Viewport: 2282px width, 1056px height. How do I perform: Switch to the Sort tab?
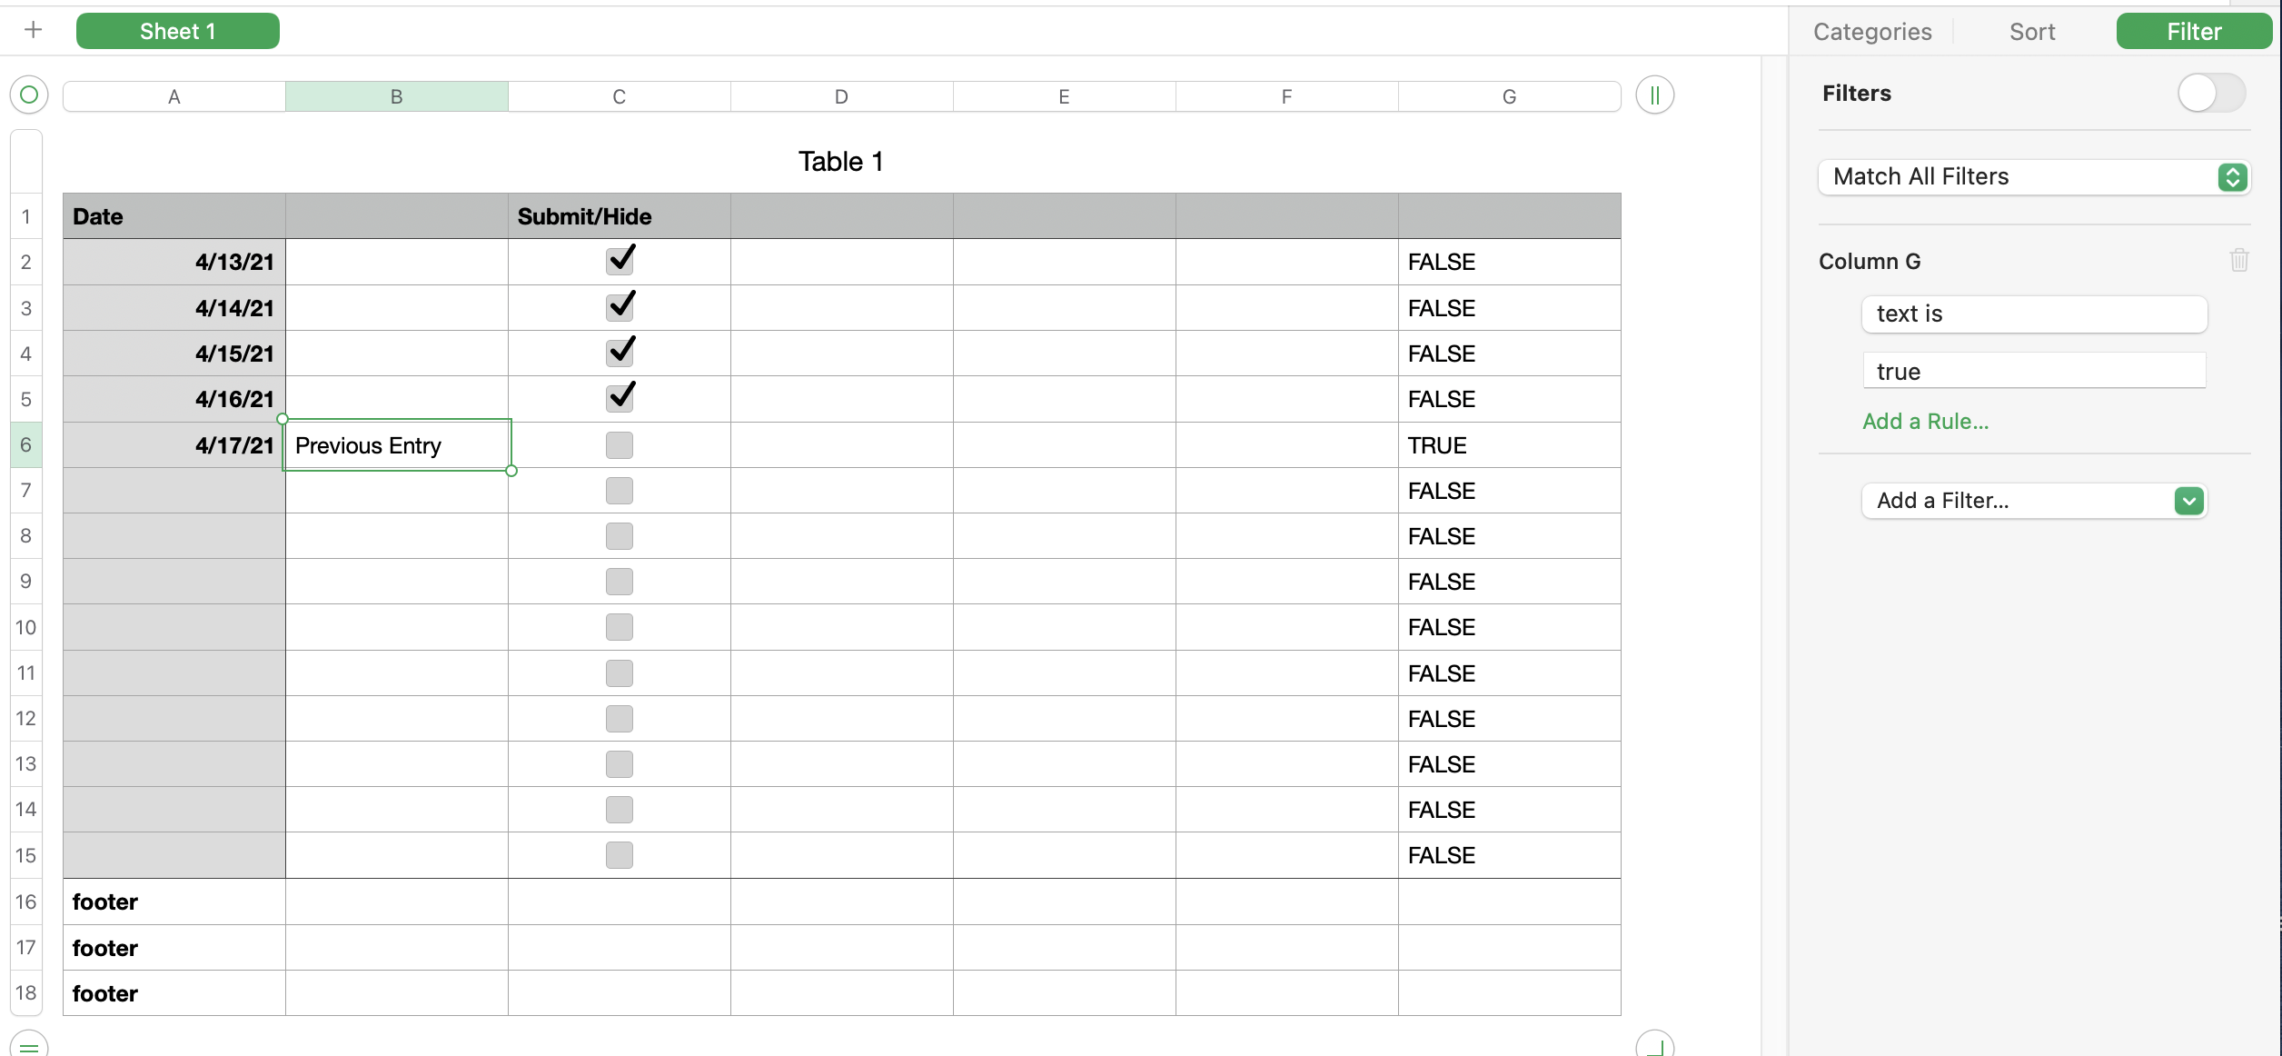tap(2031, 32)
